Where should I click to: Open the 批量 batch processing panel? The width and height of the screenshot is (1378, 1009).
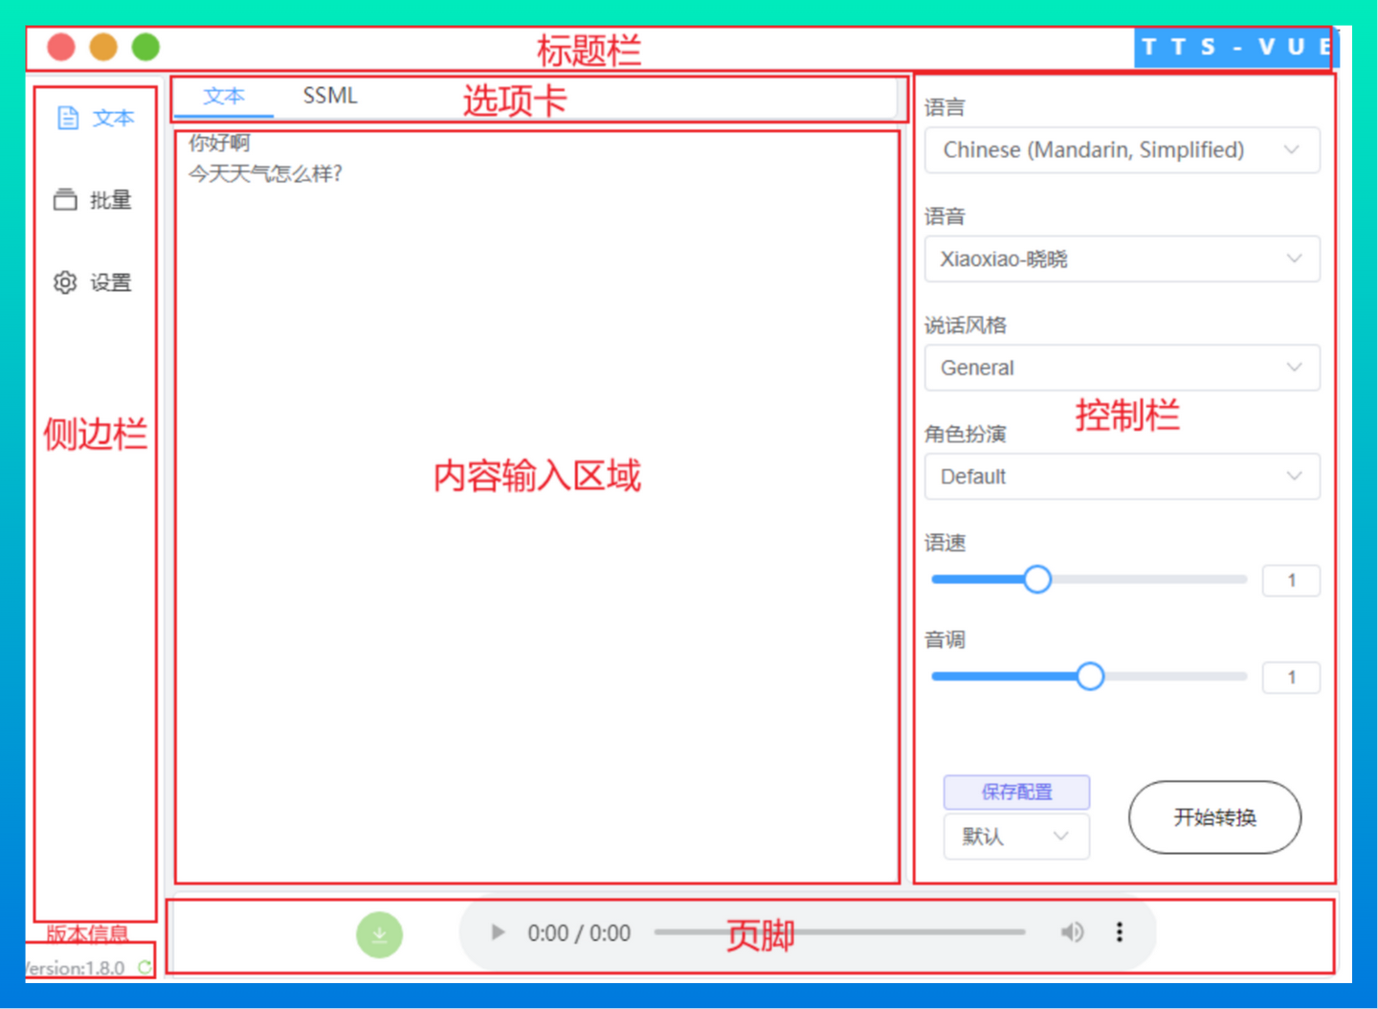click(x=93, y=200)
